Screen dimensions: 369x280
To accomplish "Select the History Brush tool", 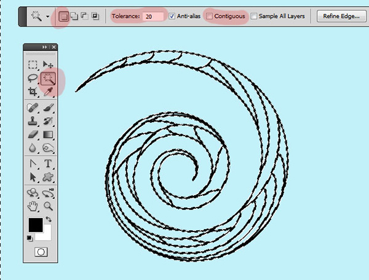I will tap(48, 121).
